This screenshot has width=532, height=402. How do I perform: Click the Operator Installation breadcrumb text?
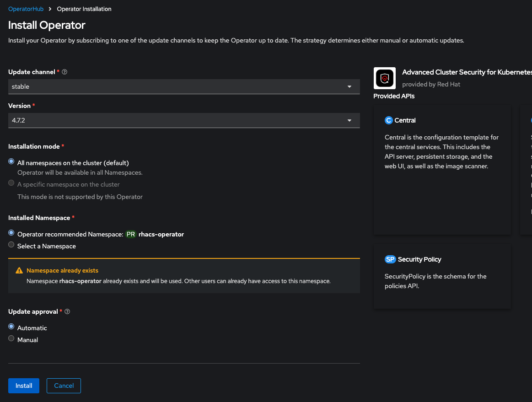[84, 9]
